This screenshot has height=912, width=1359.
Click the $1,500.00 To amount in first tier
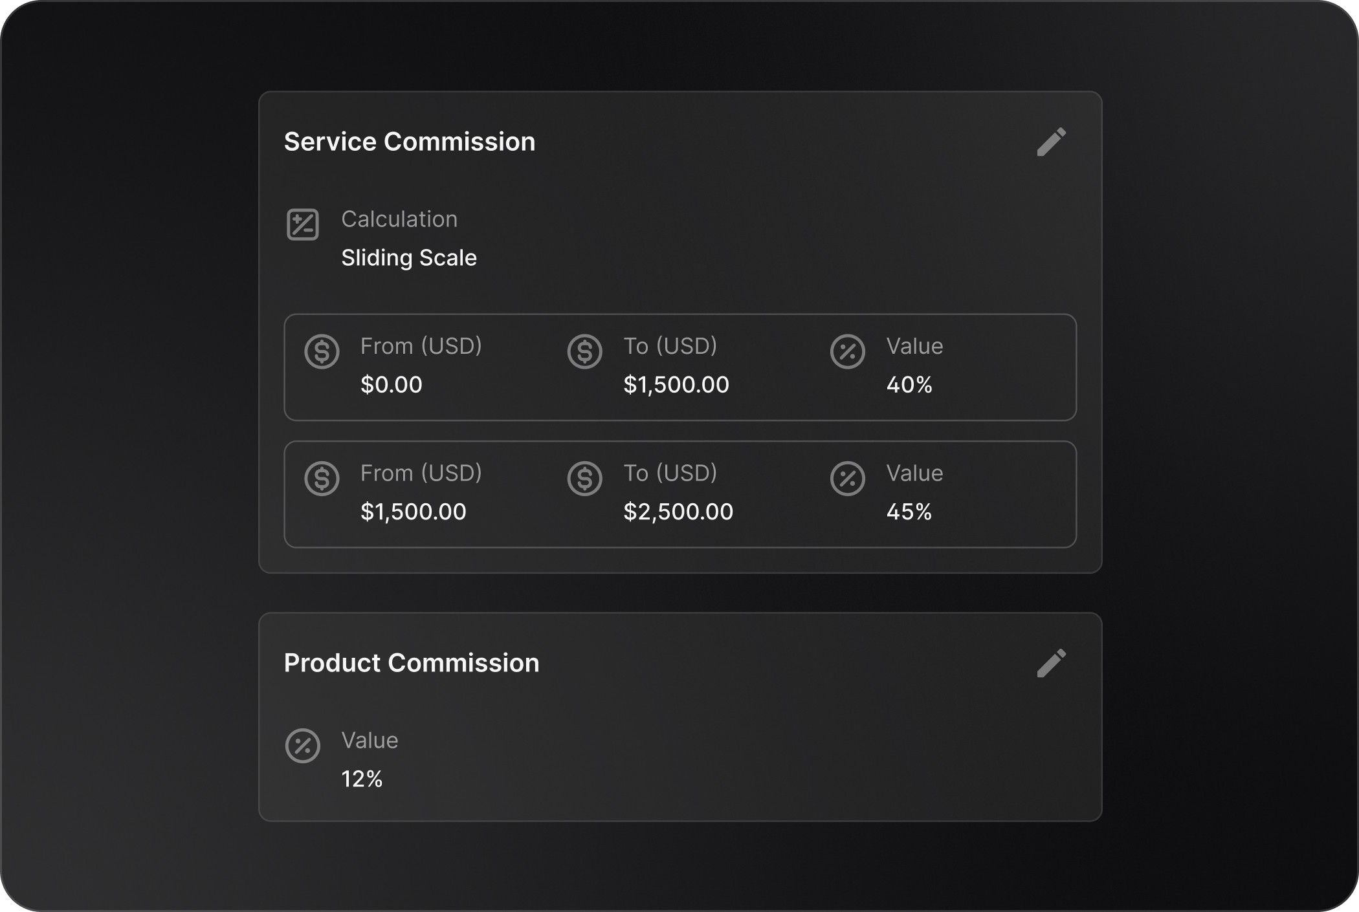[x=676, y=385]
